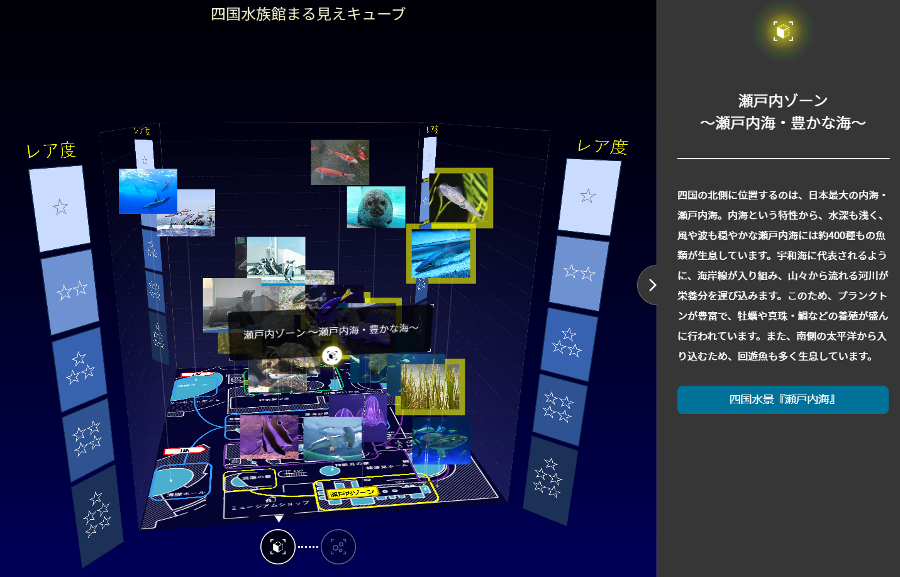The height and width of the screenshot is (577, 900).
Task: Select the one-star rarity tile on left
Action: 60,208
